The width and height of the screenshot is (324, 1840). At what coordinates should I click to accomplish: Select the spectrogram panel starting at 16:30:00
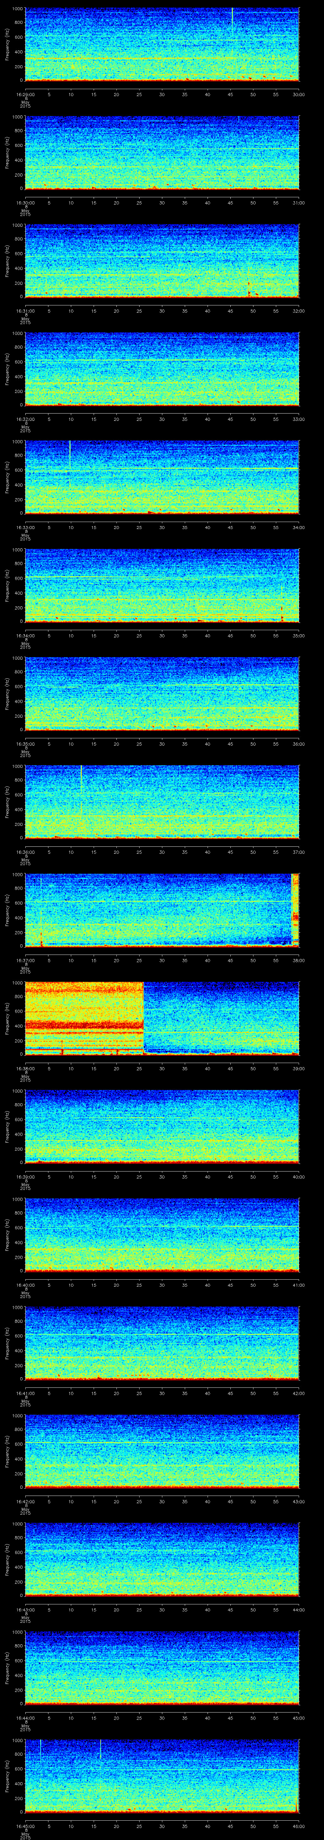pos(162,153)
